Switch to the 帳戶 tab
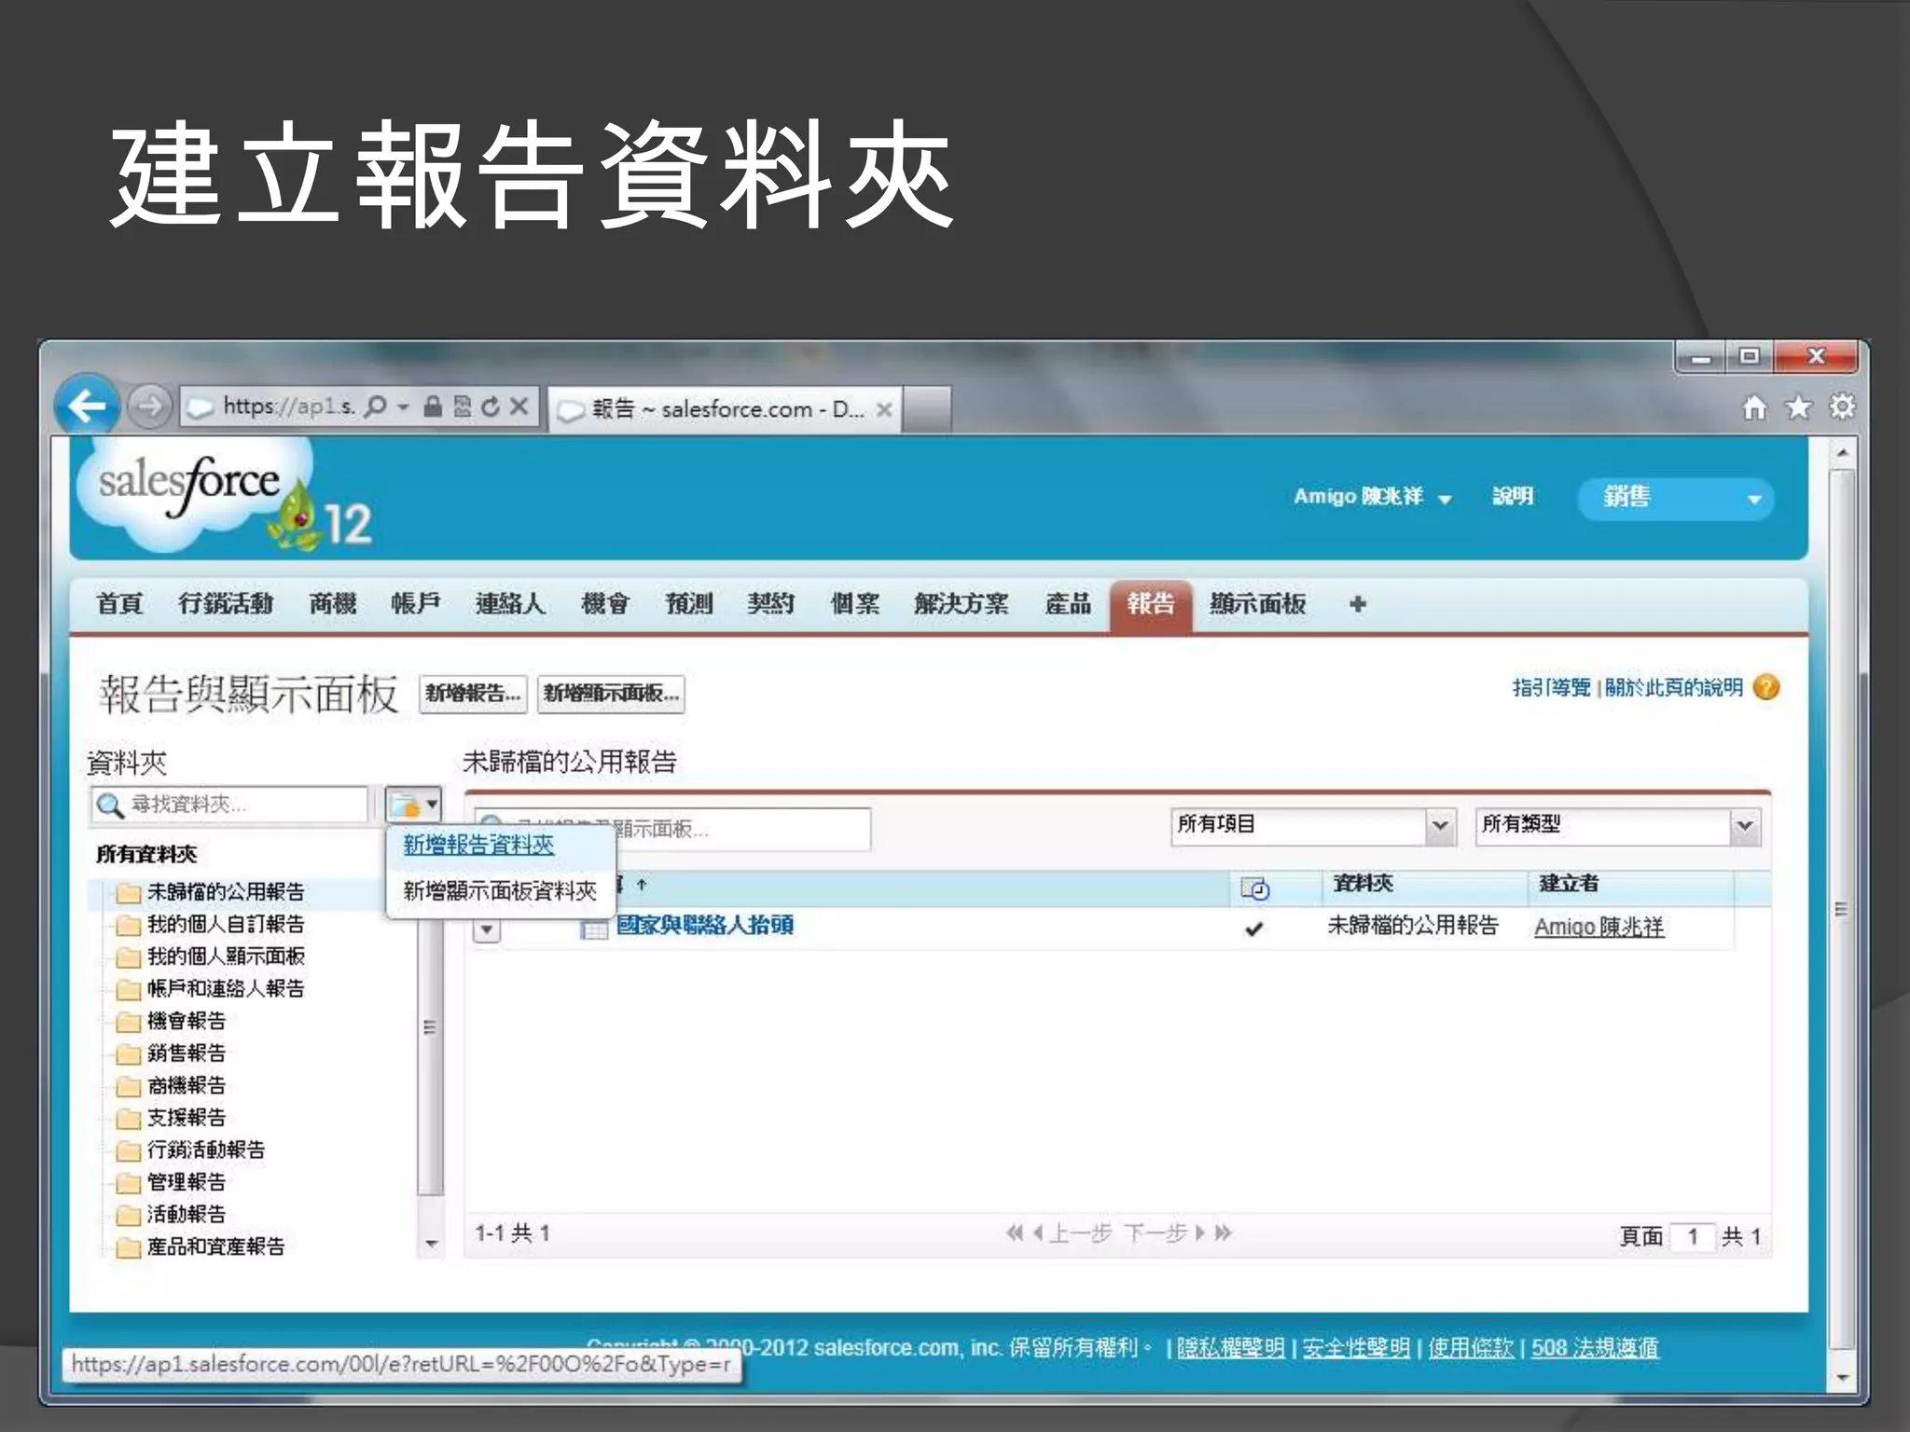 coord(416,604)
